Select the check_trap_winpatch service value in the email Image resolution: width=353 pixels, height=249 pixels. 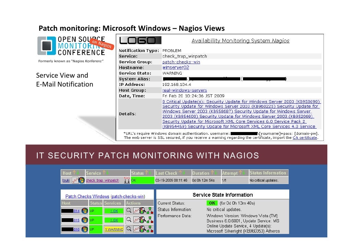point(185,56)
